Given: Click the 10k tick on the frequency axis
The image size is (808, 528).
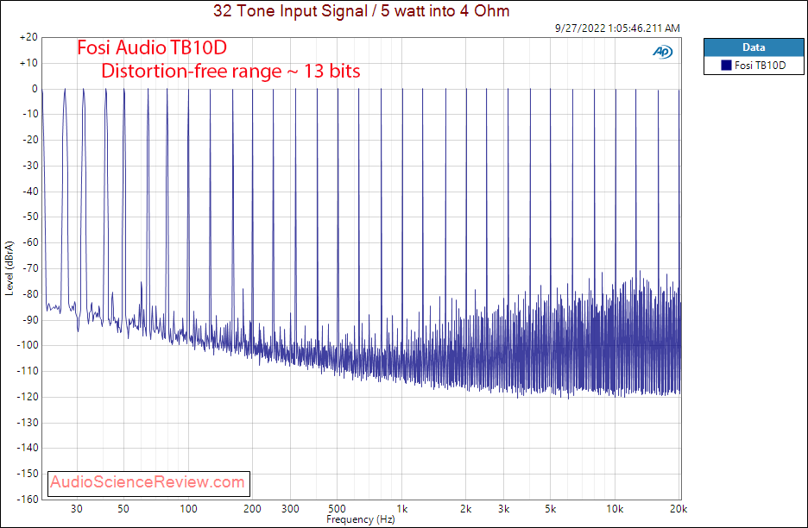Looking at the screenshot, I should pos(615,509).
